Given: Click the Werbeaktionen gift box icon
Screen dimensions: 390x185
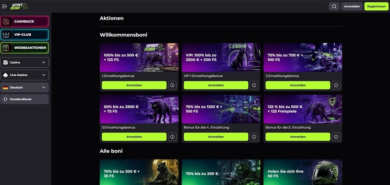Looking at the screenshot, I should 6,48.
